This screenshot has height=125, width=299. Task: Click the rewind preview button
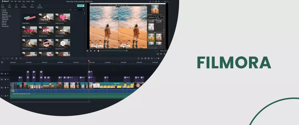tap(87, 51)
